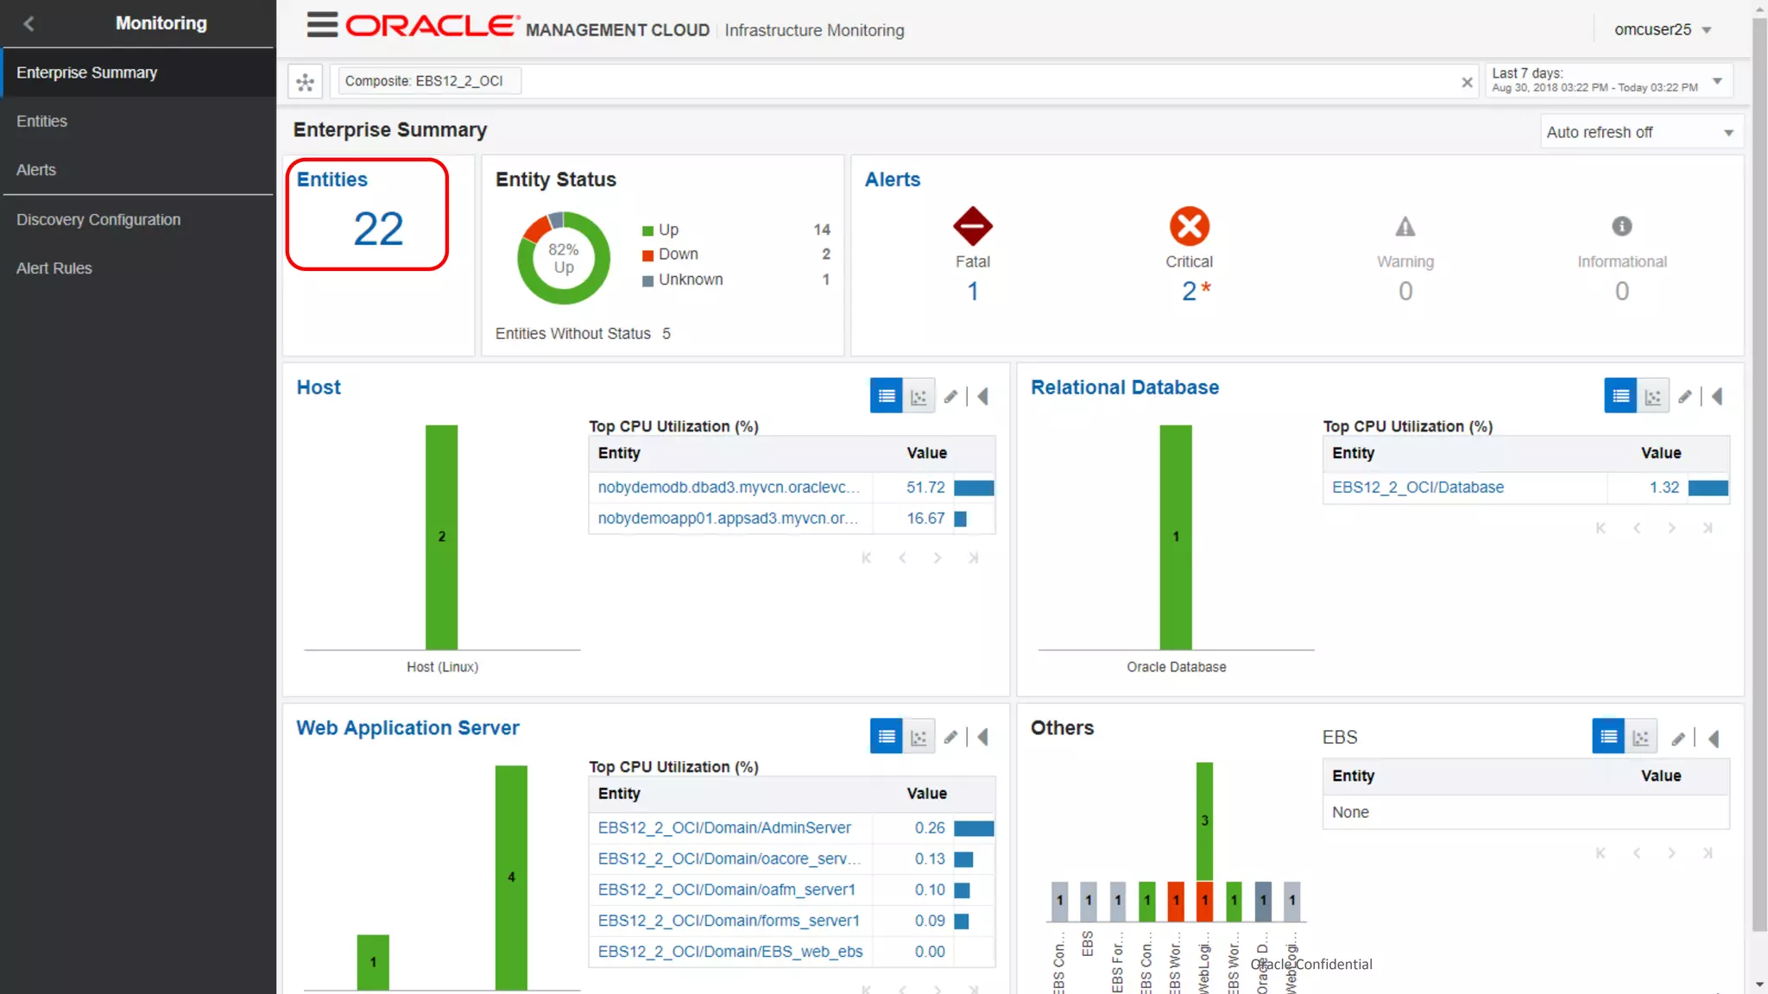
Task: Open nobydemodb.dbad3 host entity link
Action: click(x=729, y=488)
